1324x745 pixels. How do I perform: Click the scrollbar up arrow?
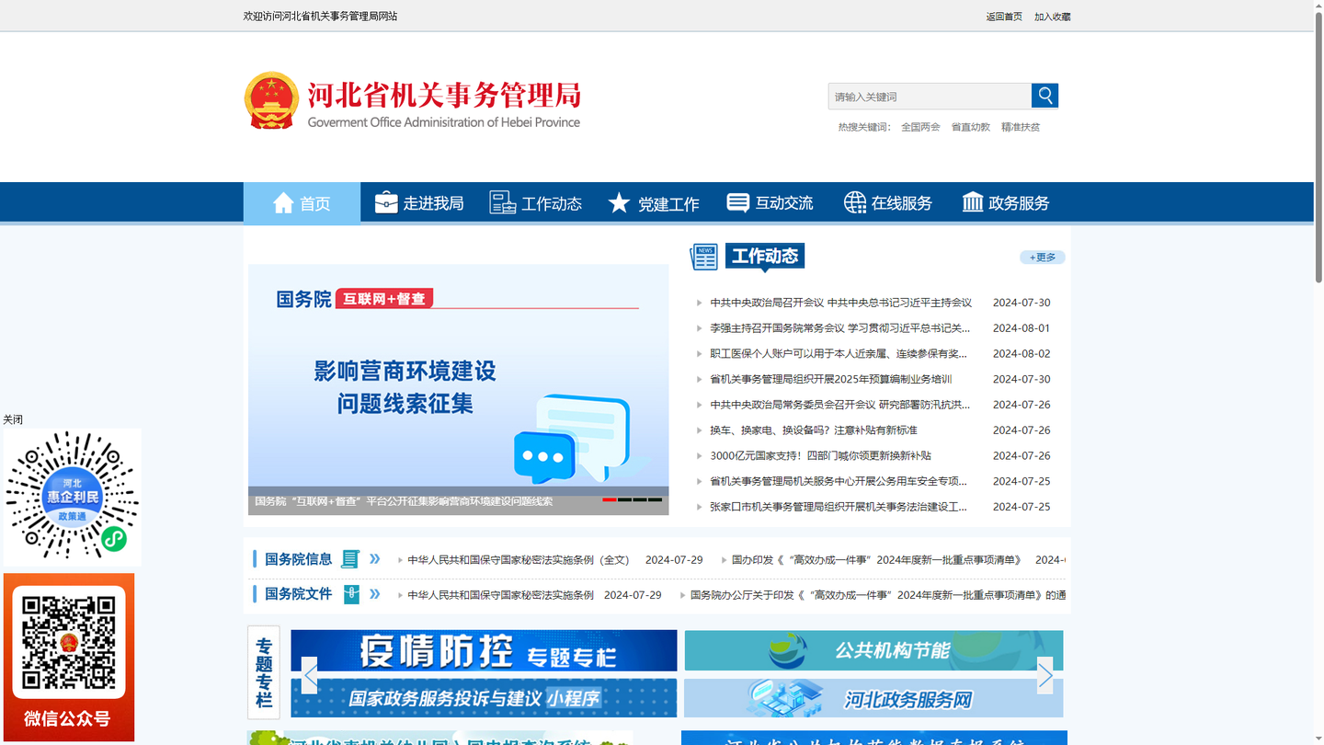click(x=1318, y=6)
